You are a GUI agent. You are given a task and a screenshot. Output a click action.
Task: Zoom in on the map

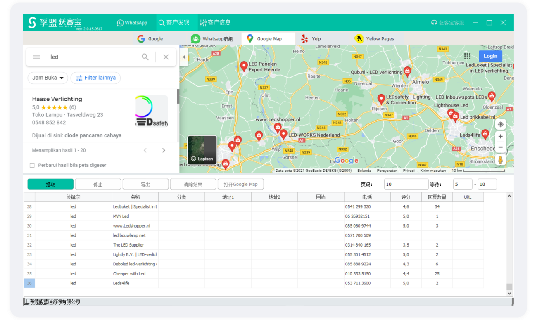(x=501, y=137)
